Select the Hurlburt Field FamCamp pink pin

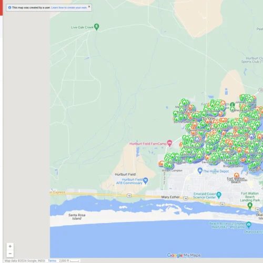coord(169,143)
